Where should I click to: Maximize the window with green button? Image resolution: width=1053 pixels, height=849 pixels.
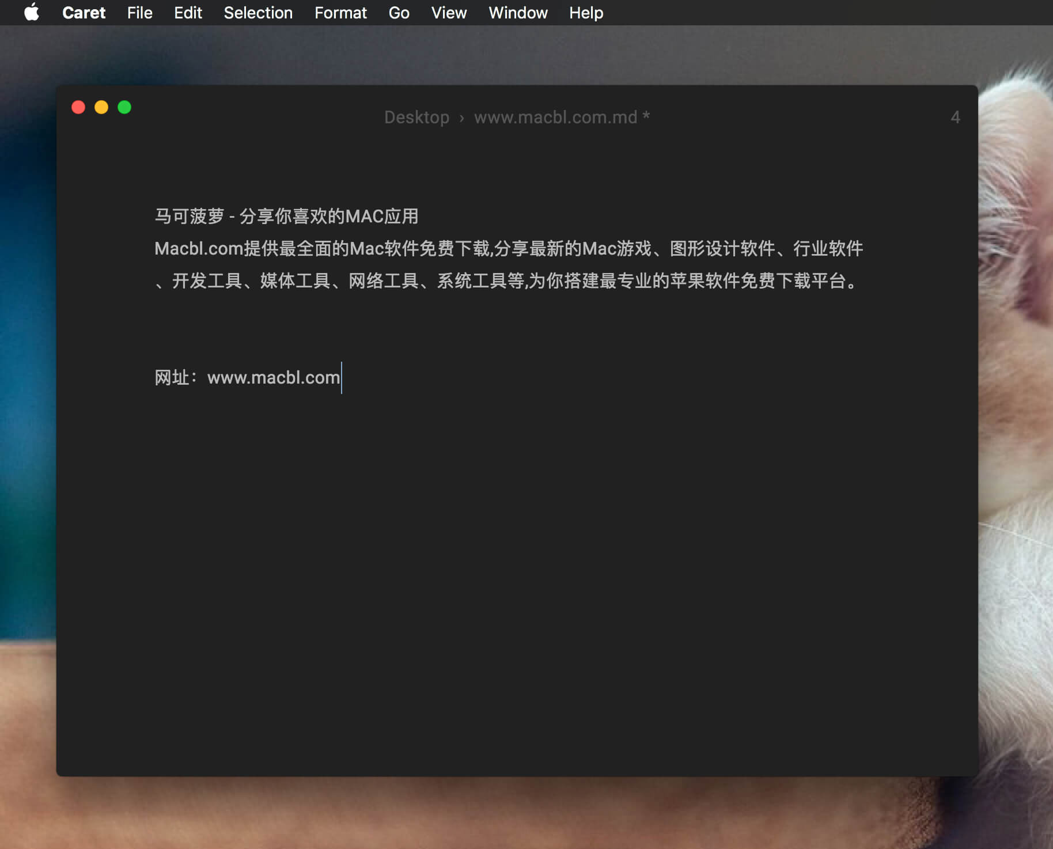click(124, 107)
